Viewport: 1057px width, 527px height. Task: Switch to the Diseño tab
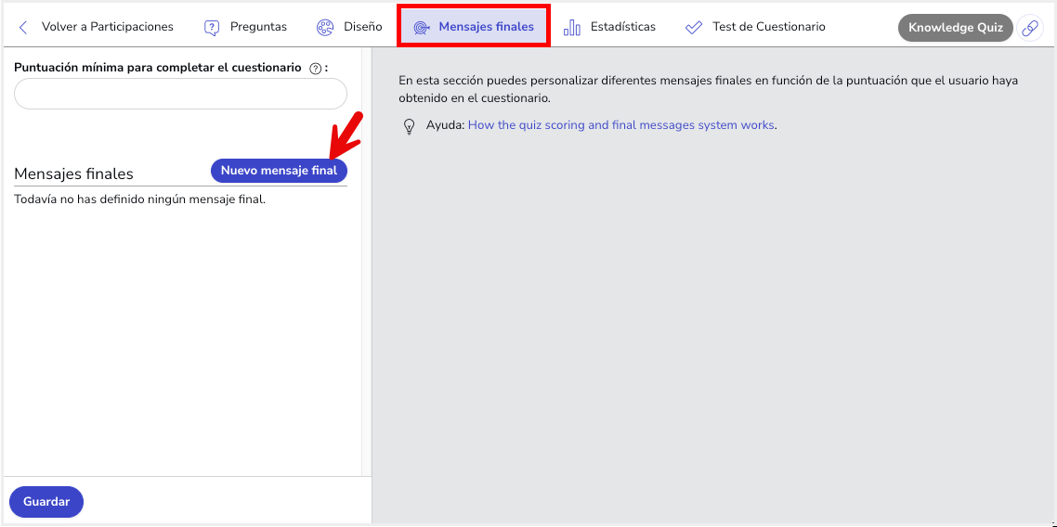point(349,27)
